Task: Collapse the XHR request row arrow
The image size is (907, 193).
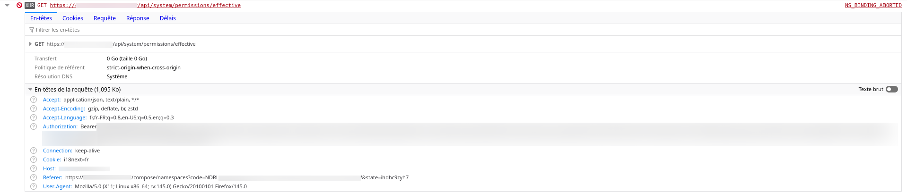Action: coord(7,5)
